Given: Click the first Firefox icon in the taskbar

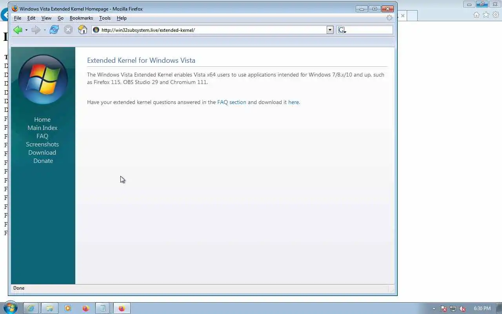Looking at the screenshot, I should pos(85,309).
